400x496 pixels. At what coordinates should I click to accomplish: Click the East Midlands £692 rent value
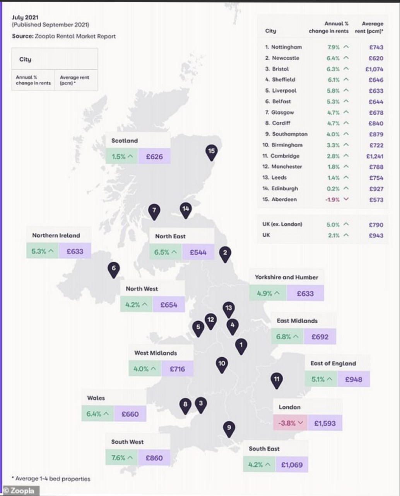pyautogui.click(x=320, y=337)
